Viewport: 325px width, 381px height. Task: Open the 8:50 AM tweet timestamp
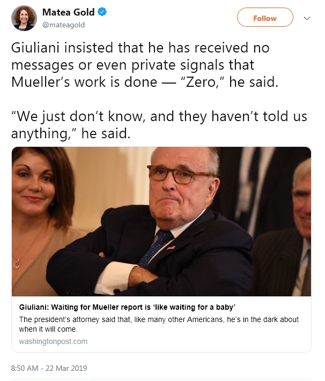click(27, 368)
